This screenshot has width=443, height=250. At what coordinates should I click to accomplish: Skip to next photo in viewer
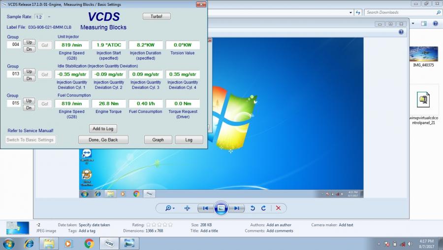237,208
